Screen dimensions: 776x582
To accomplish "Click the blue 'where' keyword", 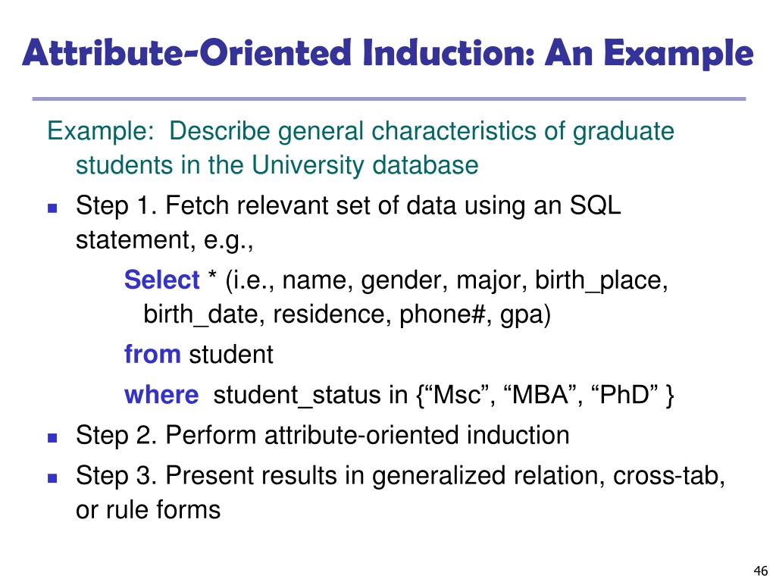I will pyautogui.click(x=161, y=395).
